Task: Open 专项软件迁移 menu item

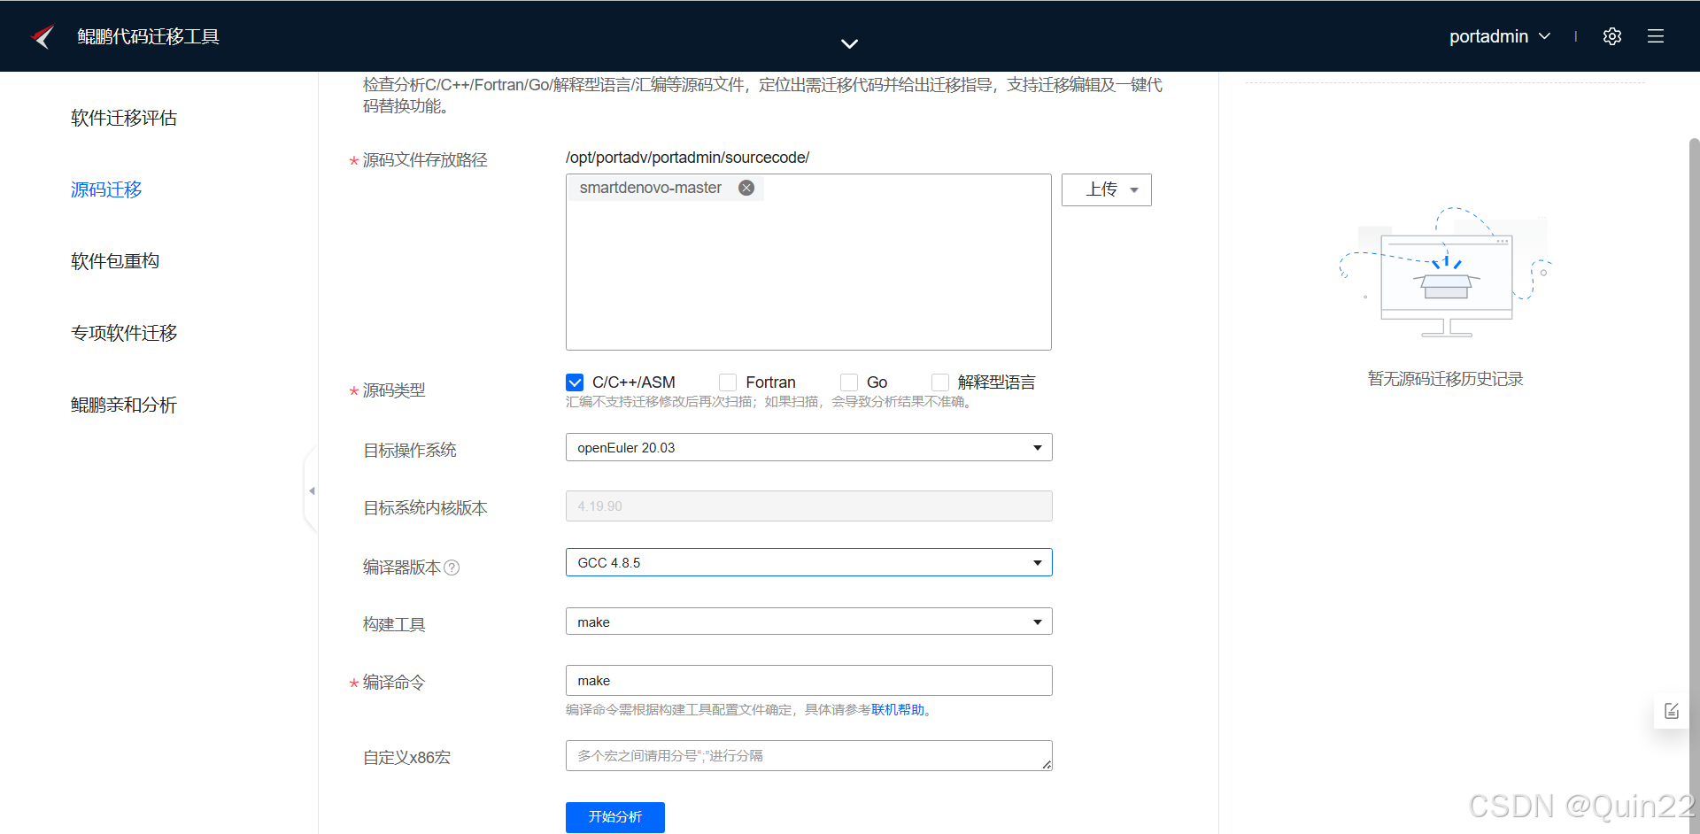Action: click(124, 333)
